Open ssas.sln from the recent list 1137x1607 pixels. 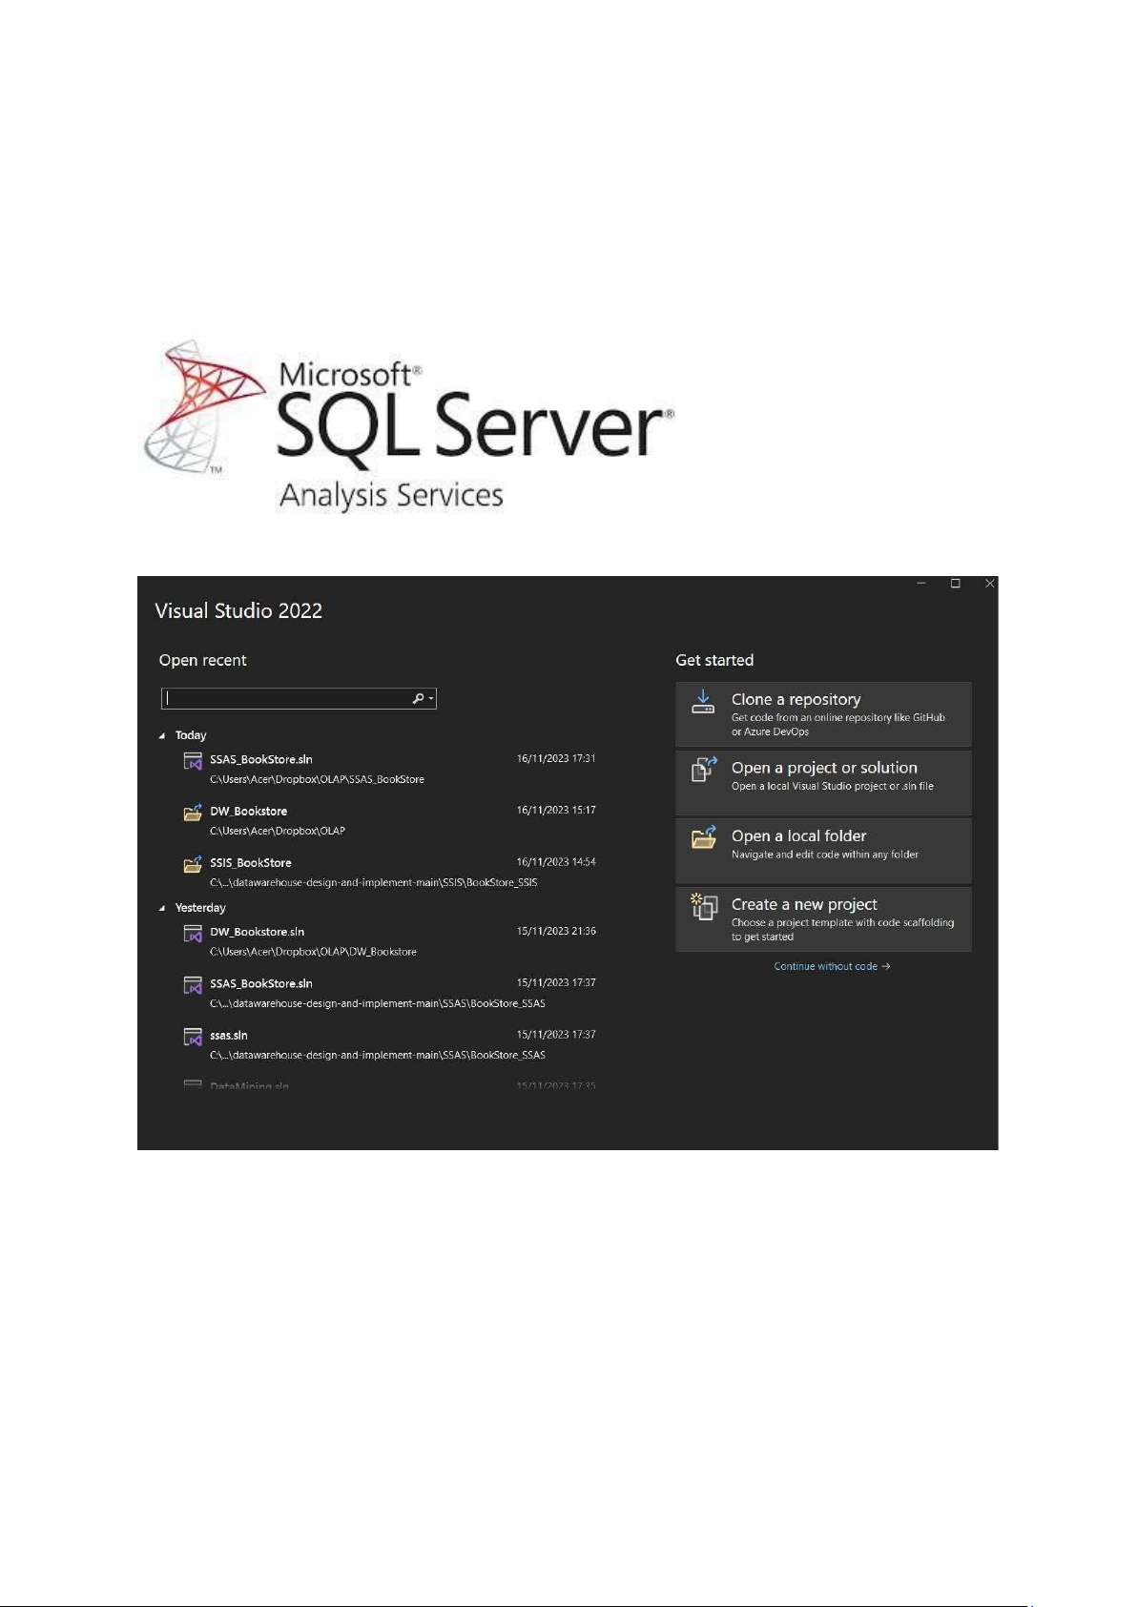(x=389, y=1044)
